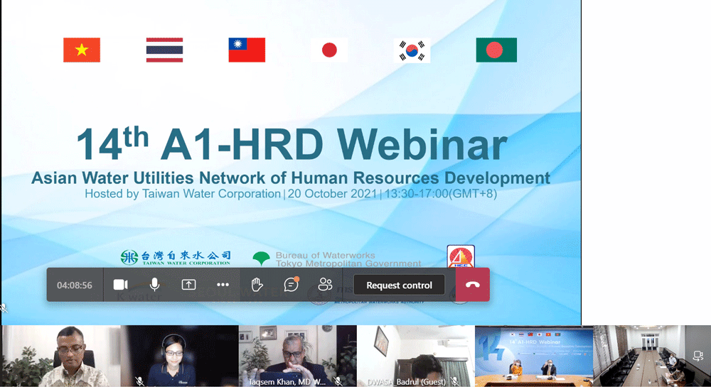The width and height of the screenshot is (711, 387).
Task: Click the muted mic icon on Taqsem Khan's tile
Action: (x=338, y=381)
